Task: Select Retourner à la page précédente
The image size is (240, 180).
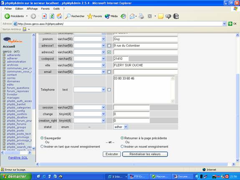Action: coord(122,138)
